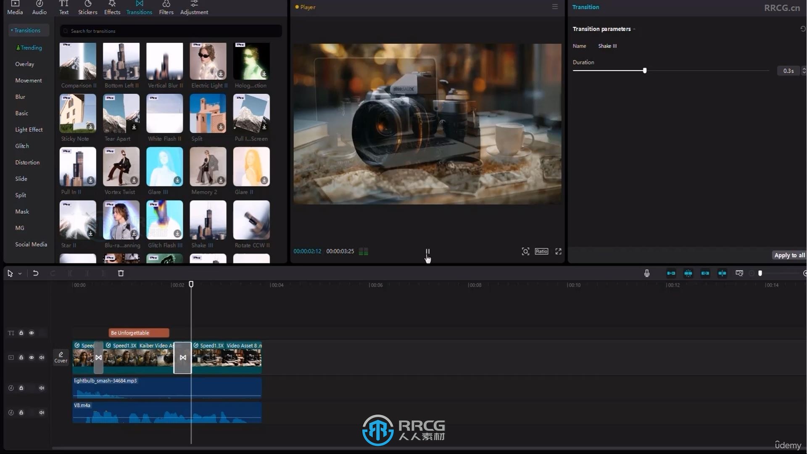Toggle eye icon on video track

pyautogui.click(x=32, y=357)
